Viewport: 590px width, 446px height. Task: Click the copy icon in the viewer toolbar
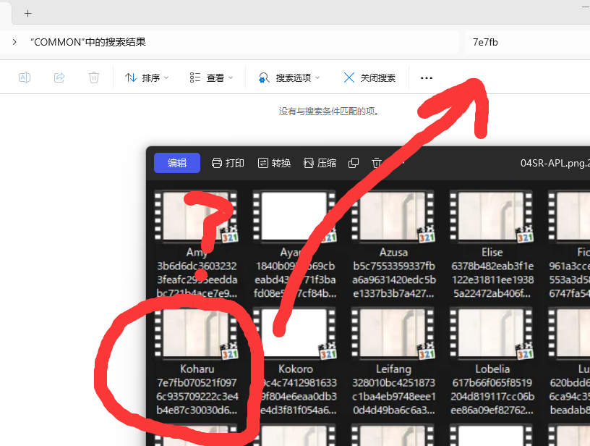pyautogui.click(x=354, y=163)
